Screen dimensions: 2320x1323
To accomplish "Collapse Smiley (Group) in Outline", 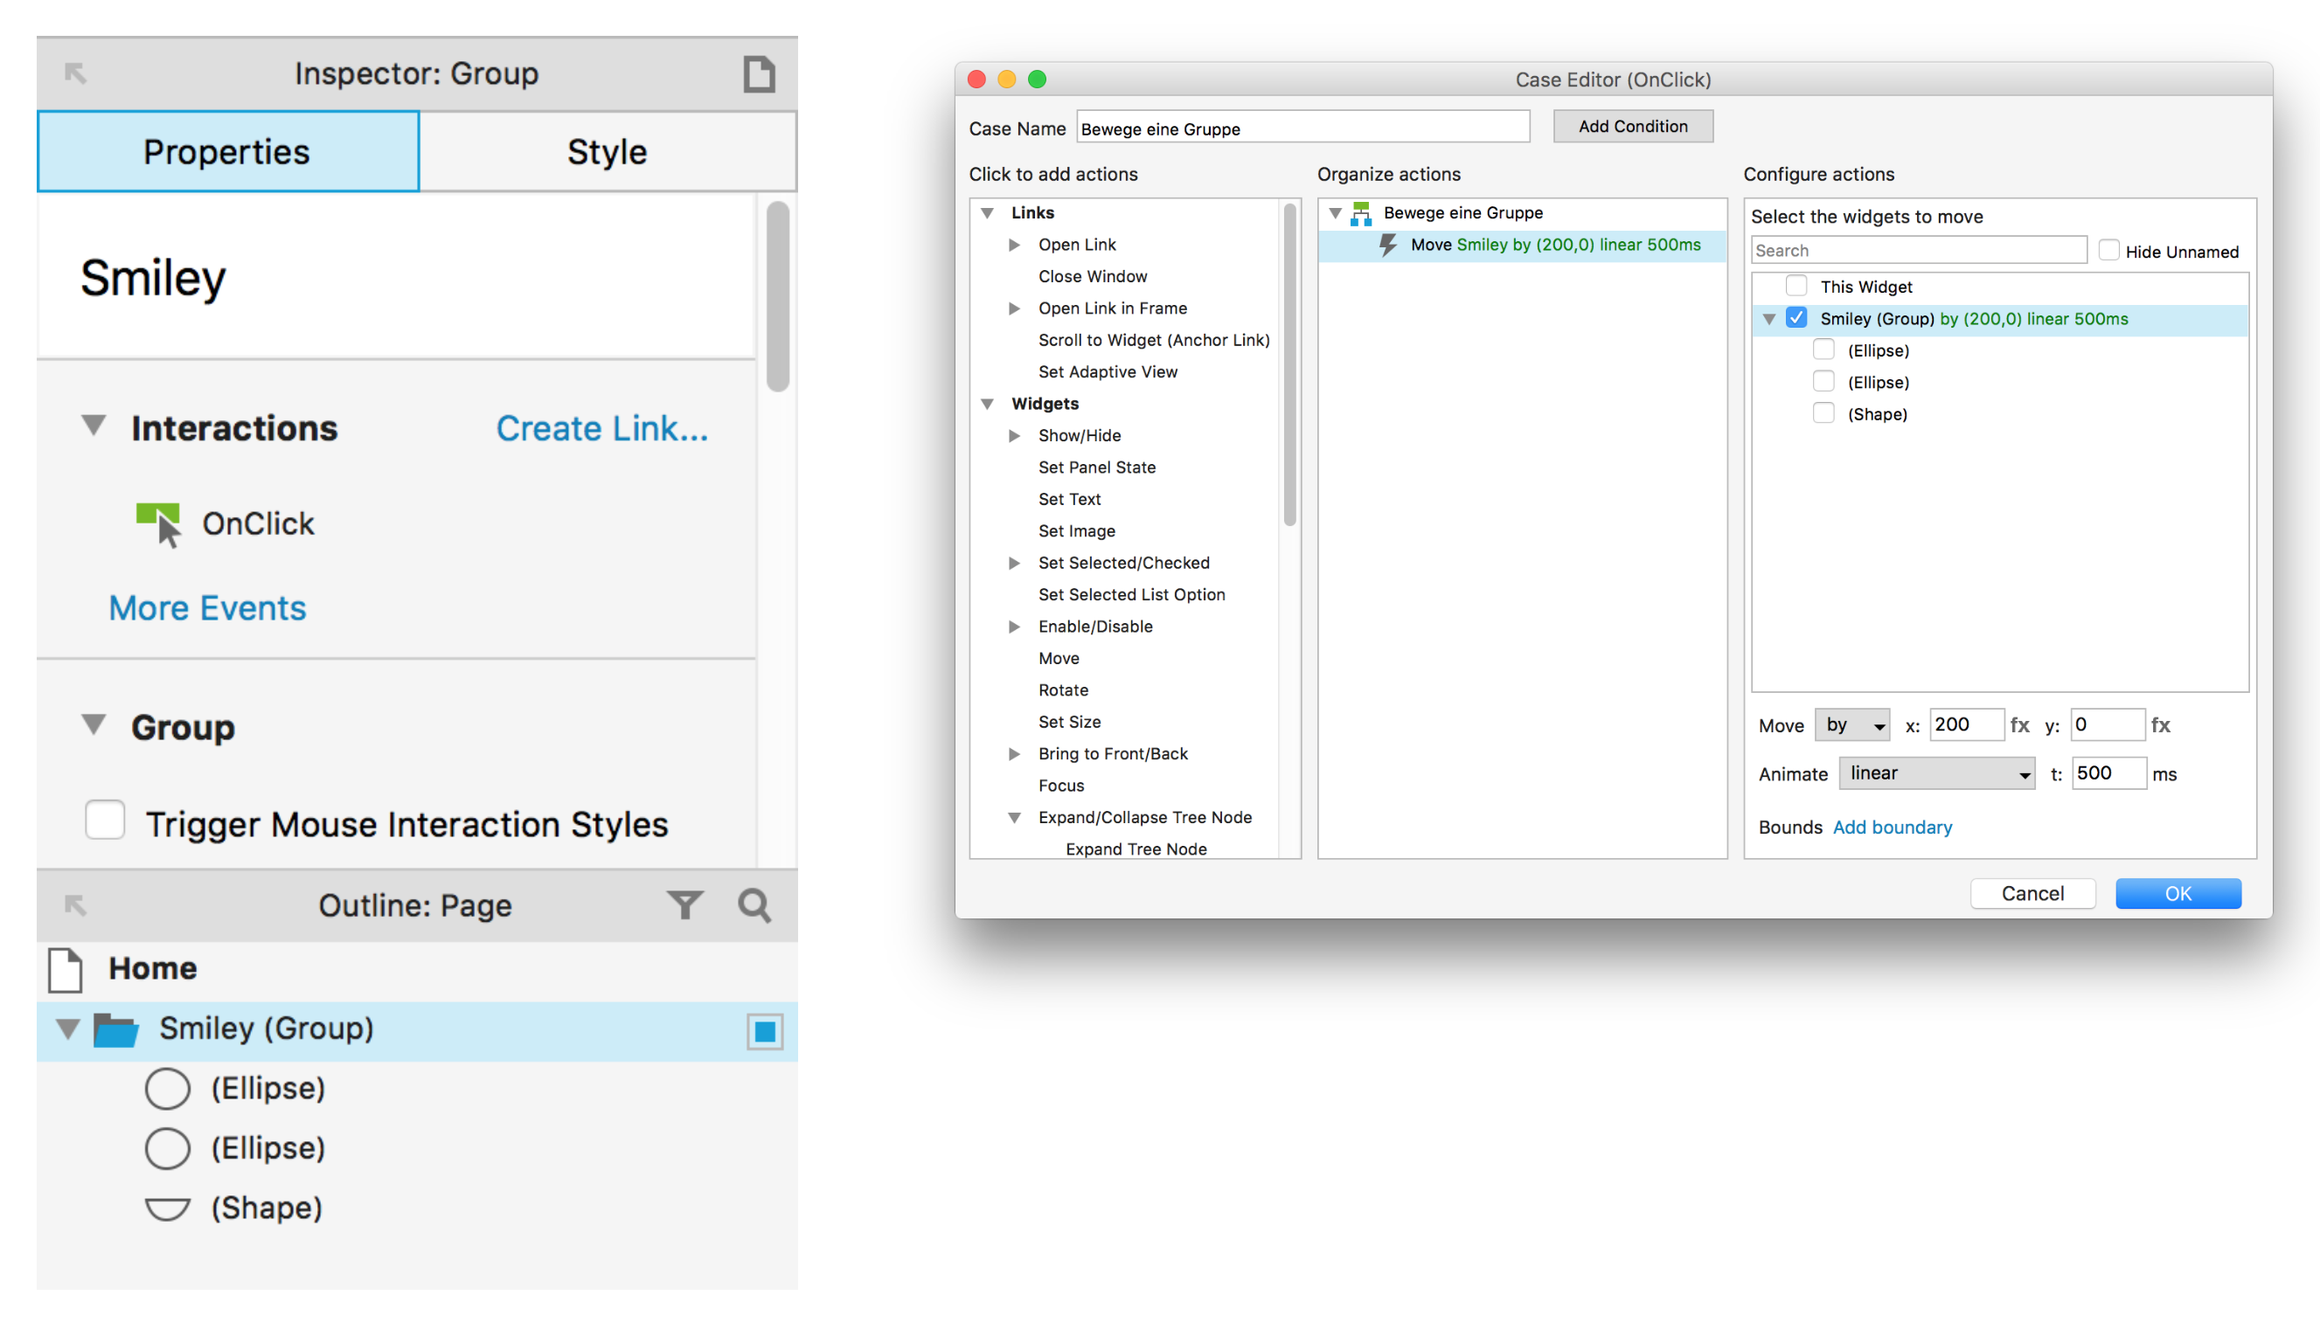I will (x=67, y=1029).
